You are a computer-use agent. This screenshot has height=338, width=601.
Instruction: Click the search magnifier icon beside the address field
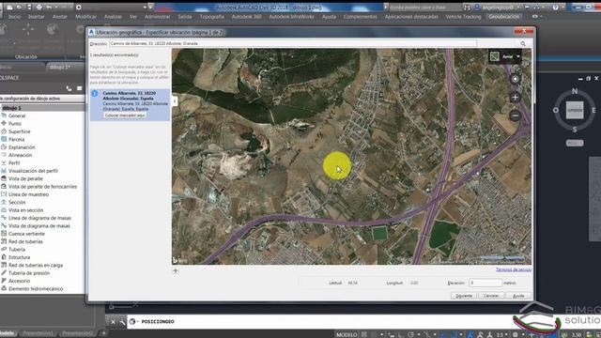(x=523, y=44)
